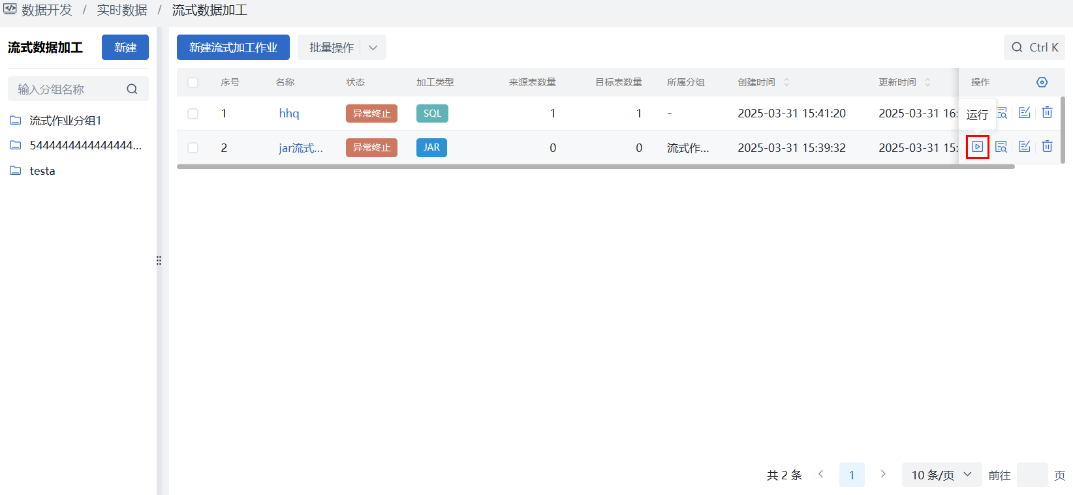Navigate to 数据开发 breadcrumb
Viewport: 1073px width, 495px height.
pyautogui.click(x=47, y=10)
